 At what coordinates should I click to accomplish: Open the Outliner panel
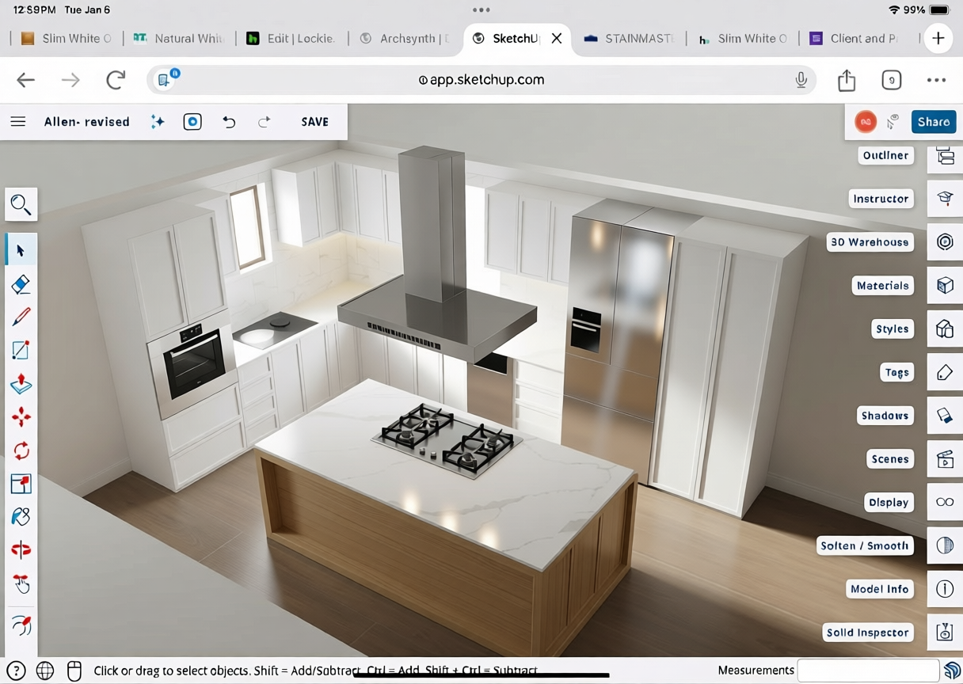[945, 156]
